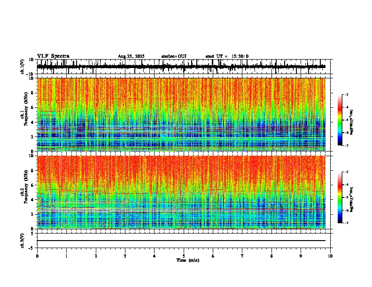Click the ch.2 "Frequency (kHz)" axis label

pyautogui.click(x=26, y=187)
